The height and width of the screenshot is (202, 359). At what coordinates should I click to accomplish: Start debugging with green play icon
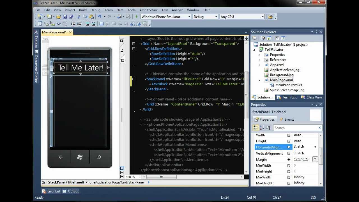click(x=137, y=17)
